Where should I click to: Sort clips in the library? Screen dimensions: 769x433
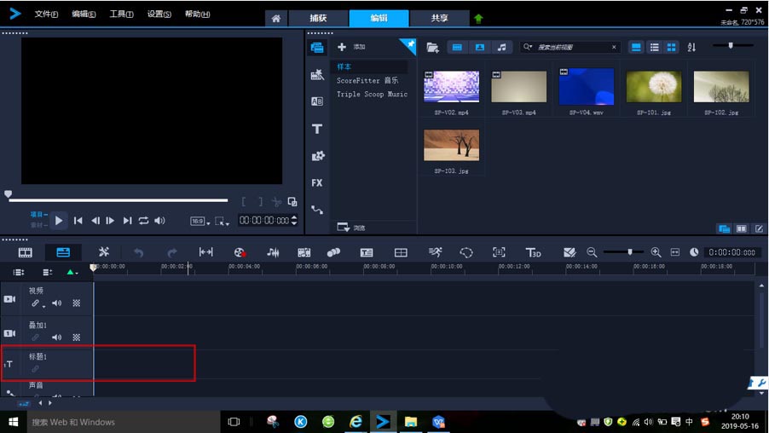691,47
